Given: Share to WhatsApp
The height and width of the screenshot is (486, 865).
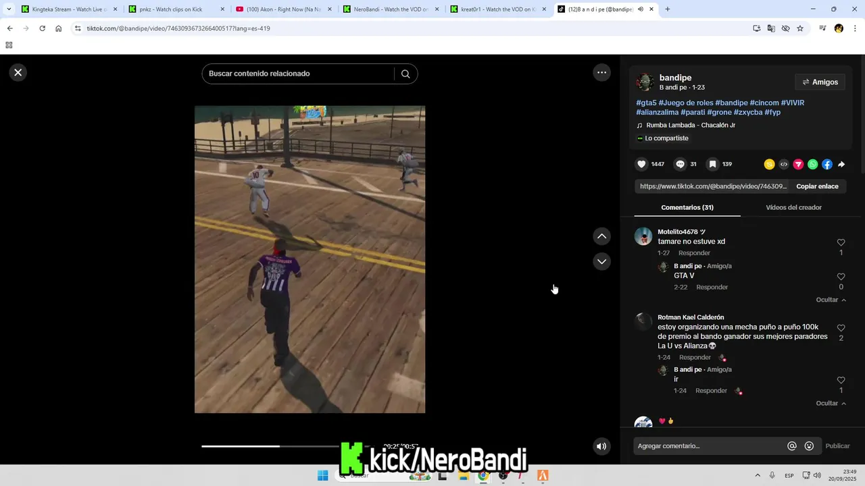Looking at the screenshot, I should tap(813, 164).
